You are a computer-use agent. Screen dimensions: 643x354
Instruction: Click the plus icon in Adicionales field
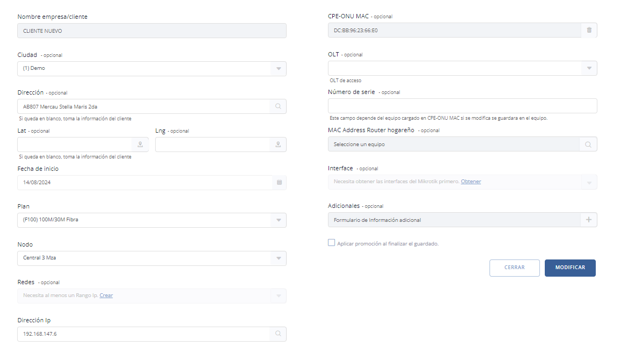588,220
